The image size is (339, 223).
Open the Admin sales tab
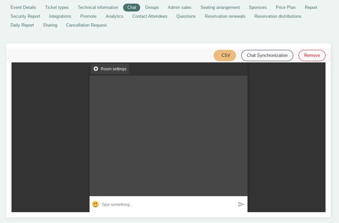tap(180, 8)
